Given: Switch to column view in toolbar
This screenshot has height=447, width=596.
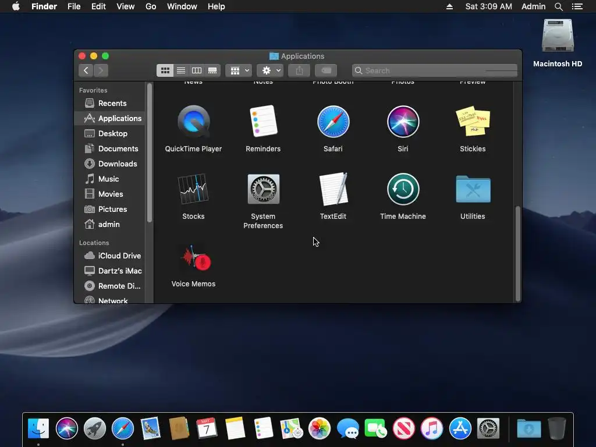Looking at the screenshot, I should coord(197,70).
